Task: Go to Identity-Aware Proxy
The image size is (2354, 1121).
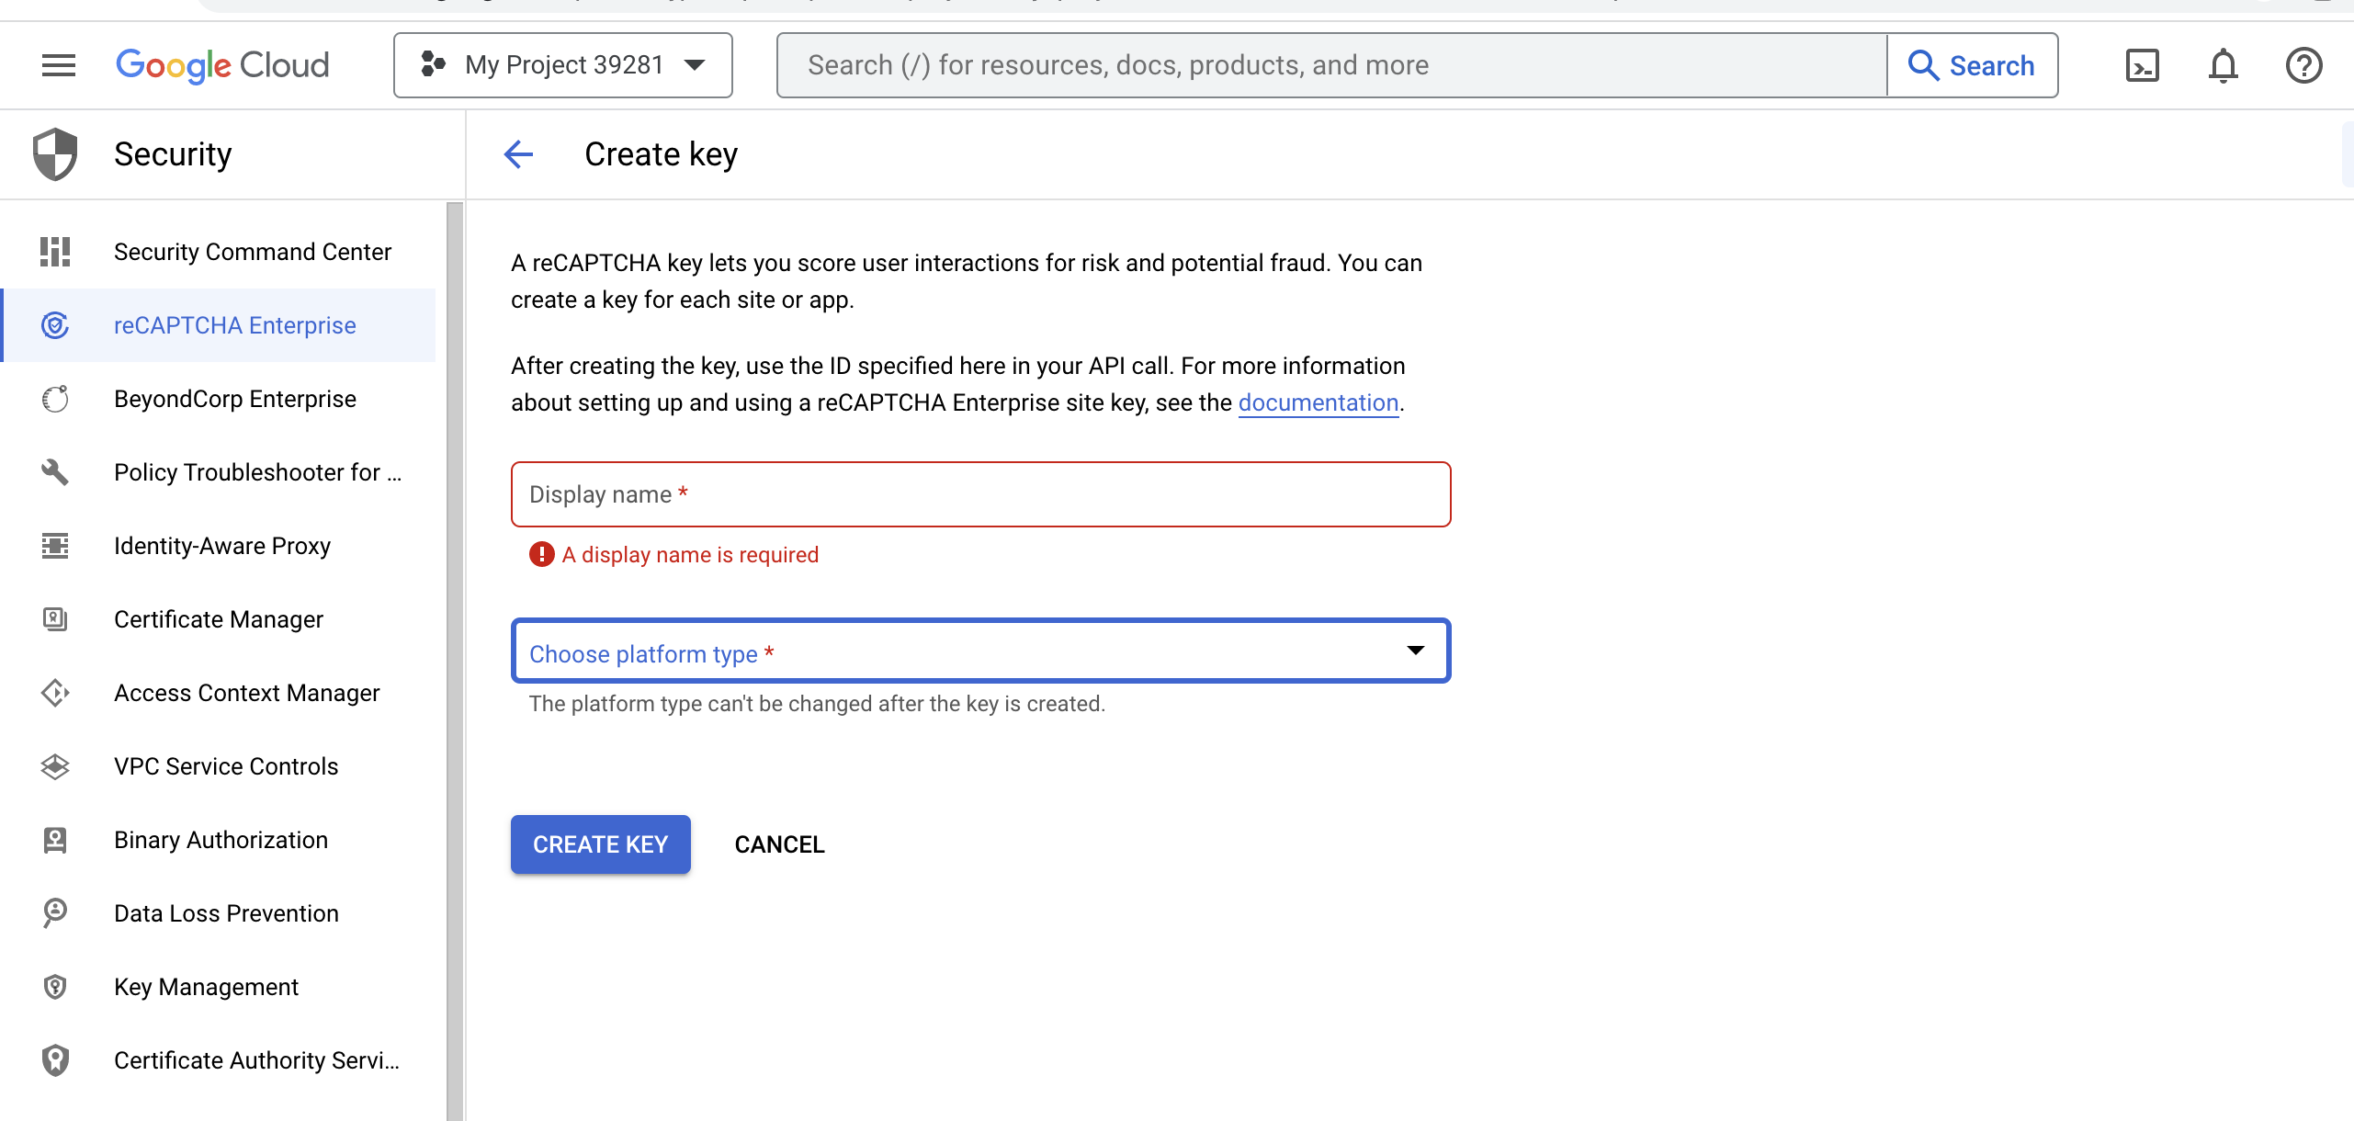Action: coord(221,546)
